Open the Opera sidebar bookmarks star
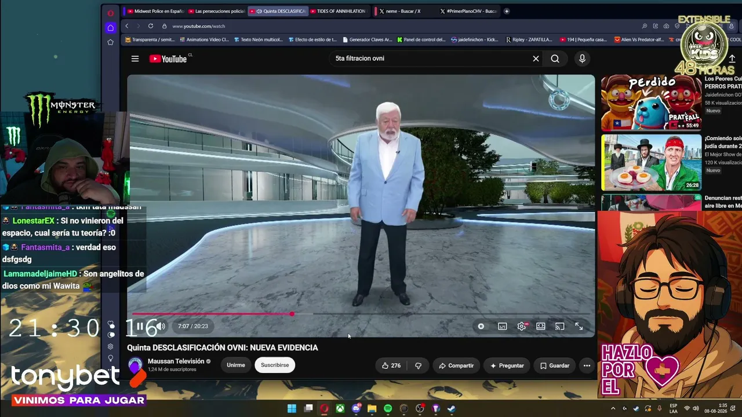 [110, 42]
